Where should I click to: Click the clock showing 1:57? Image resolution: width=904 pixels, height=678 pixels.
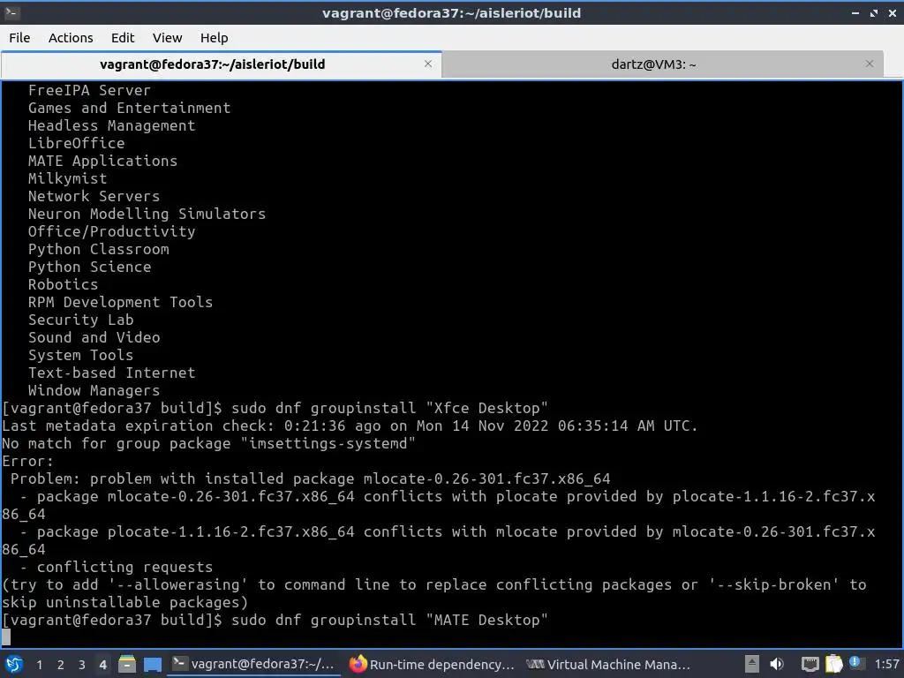click(x=886, y=664)
